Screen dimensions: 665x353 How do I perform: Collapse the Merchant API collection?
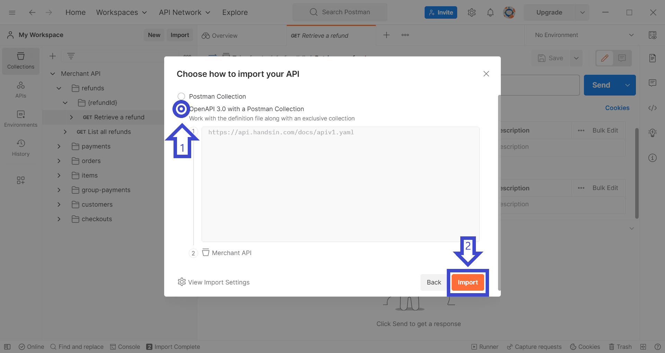[53, 74]
